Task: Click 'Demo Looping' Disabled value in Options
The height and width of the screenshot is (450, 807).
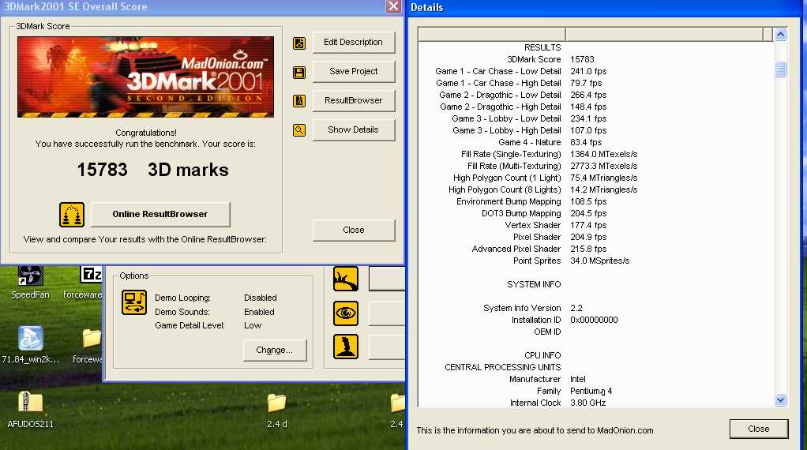Action: tap(261, 298)
